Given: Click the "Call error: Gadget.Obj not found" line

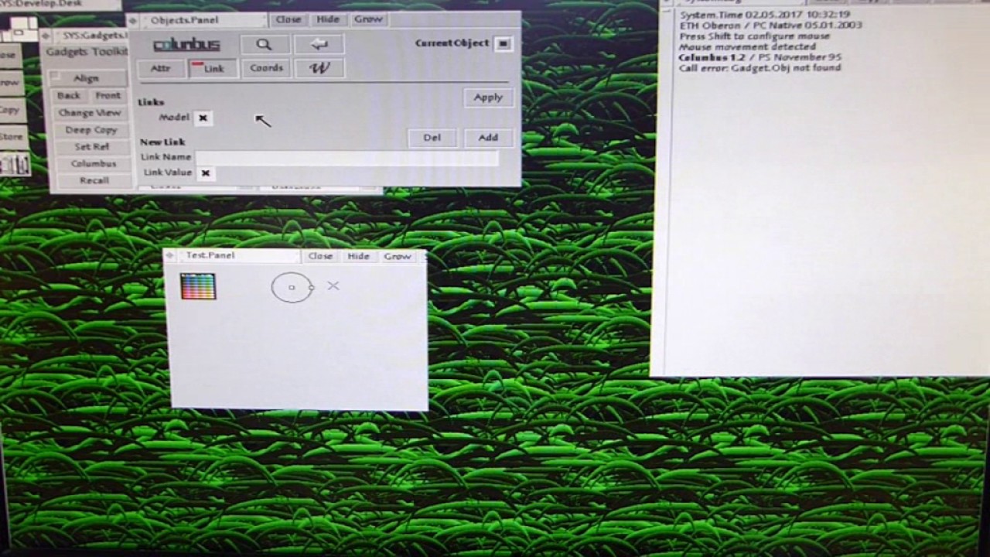Looking at the screenshot, I should click(760, 68).
